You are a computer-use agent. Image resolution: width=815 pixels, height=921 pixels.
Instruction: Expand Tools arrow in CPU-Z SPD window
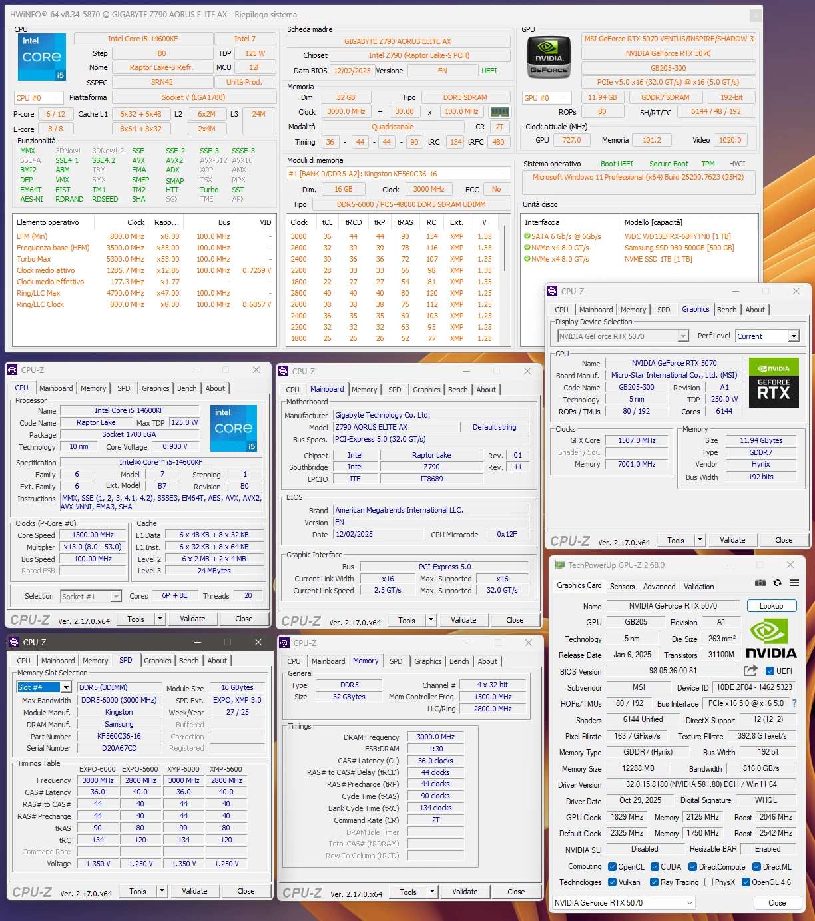tap(162, 891)
